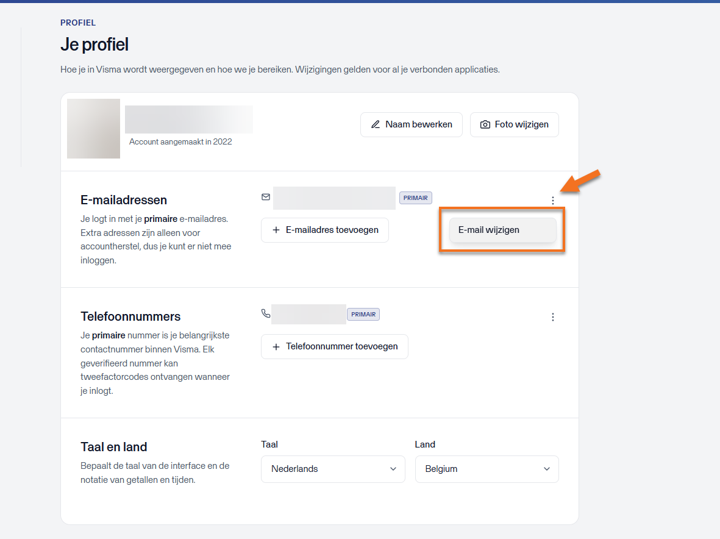
Task: Click the camera icon in Foto wijzigen
Action: point(485,124)
